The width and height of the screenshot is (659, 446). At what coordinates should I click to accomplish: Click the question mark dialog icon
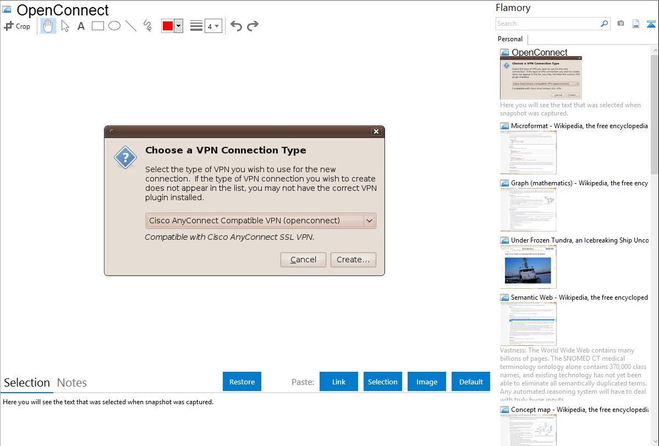[x=125, y=158]
